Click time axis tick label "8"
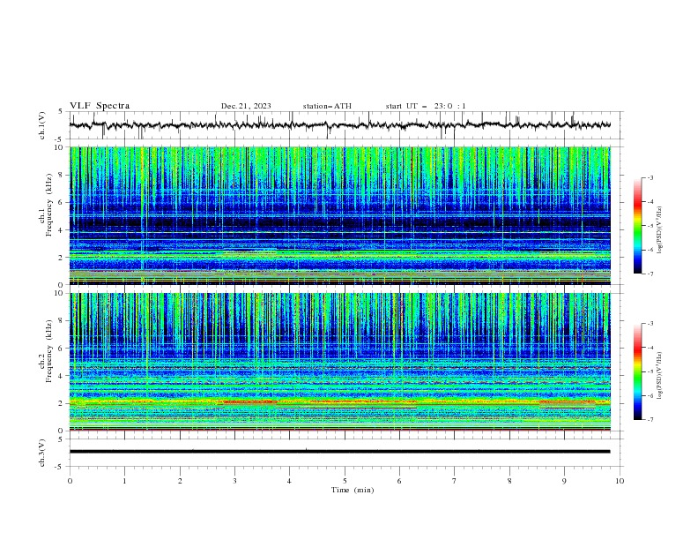Screen dimensions: 698x540 tap(509, 481)
